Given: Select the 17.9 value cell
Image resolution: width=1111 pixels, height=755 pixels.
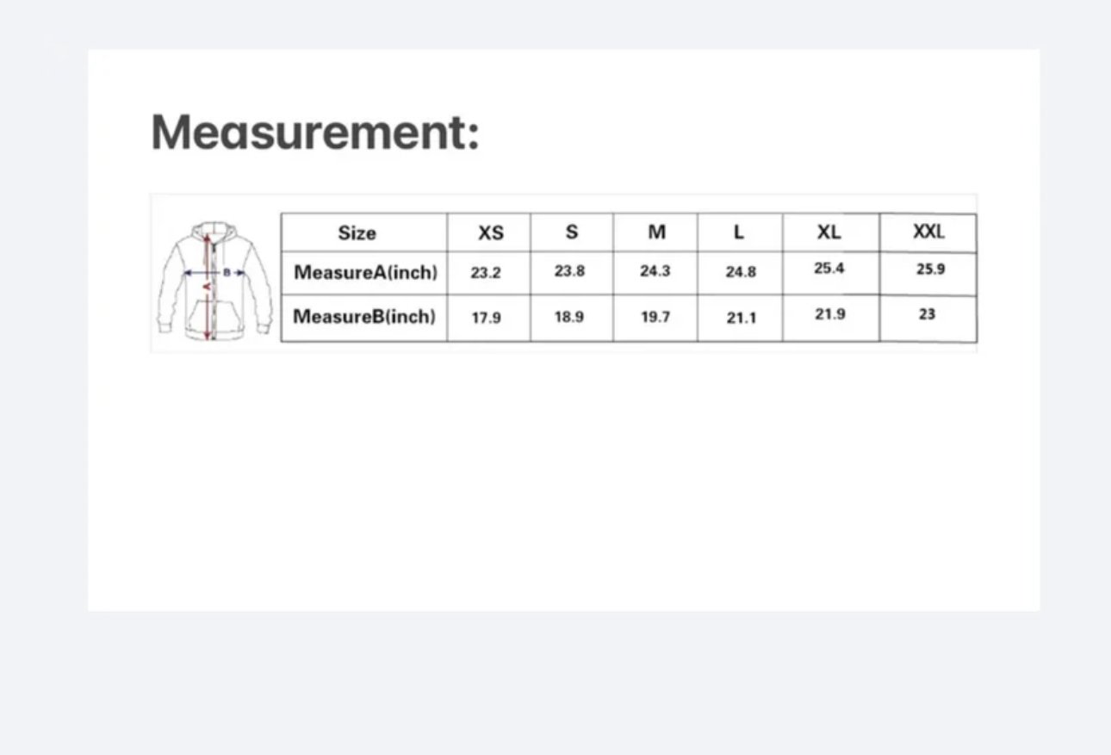Looking at the screenshot, I should (x=486, y=318).
